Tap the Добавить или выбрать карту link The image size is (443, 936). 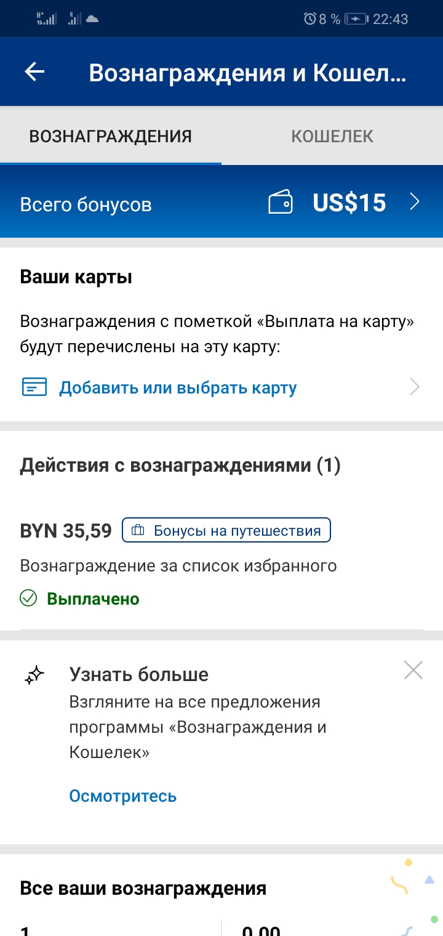[178, 388]
